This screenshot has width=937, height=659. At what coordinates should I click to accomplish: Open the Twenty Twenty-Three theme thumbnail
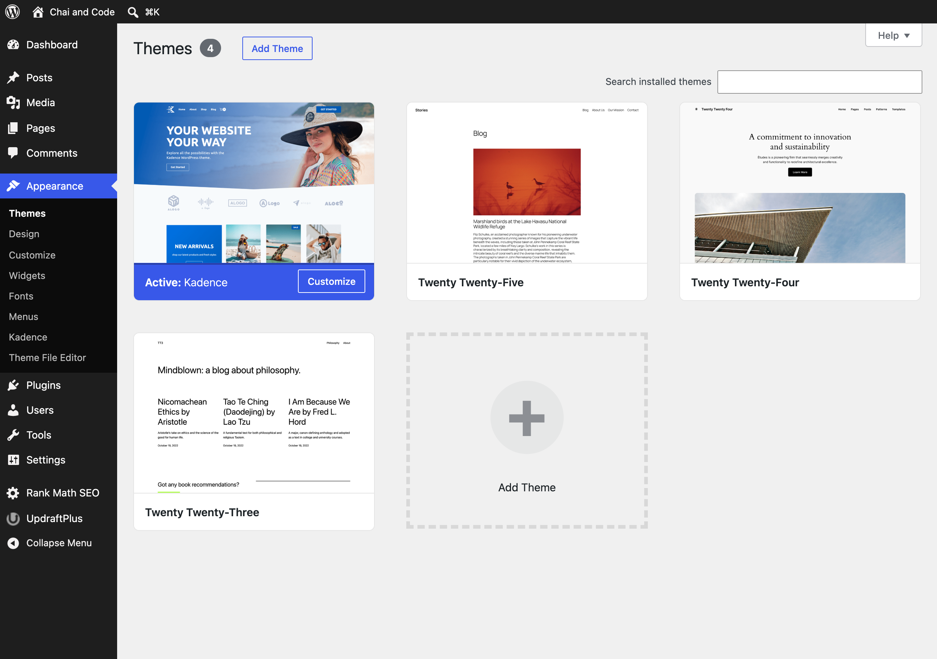pyautogui.click(x=254, y=413)
